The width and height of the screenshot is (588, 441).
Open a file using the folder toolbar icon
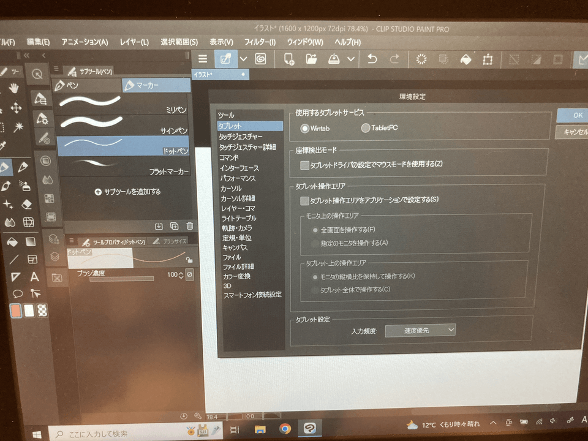coord(311,59)
